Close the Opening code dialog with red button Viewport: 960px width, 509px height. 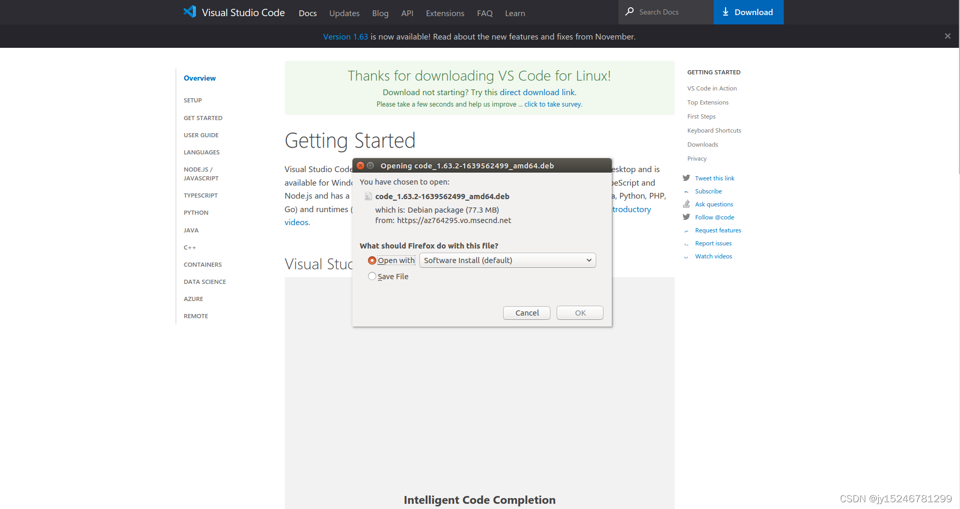coord(360,165)
